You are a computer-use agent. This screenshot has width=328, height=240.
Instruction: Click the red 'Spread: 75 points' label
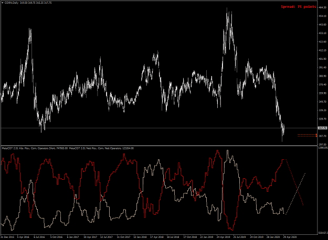point(299,7)
